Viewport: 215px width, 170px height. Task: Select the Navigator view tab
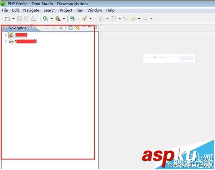(17, 28)
